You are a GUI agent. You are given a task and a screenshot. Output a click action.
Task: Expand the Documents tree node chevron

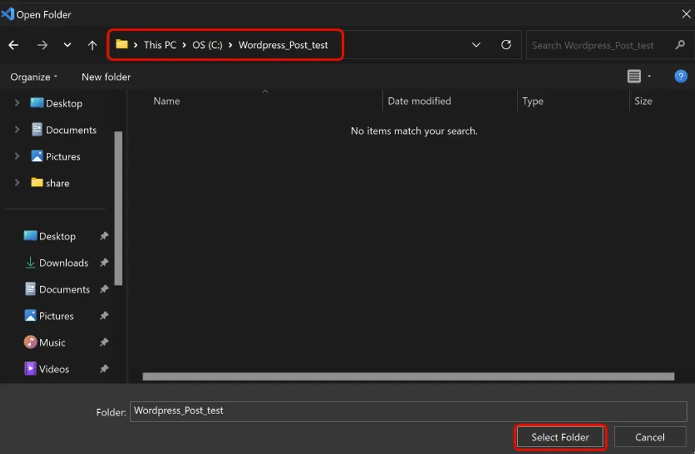(17, 130)
